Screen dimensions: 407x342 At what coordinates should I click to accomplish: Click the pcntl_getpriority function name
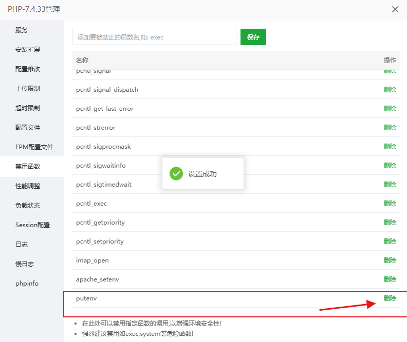100,223
